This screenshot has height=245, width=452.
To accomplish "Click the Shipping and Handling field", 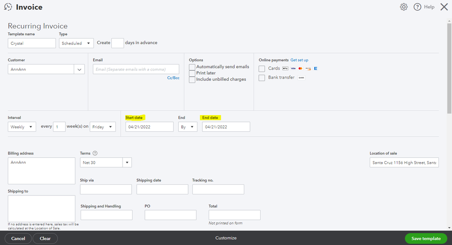I will 106,215.
